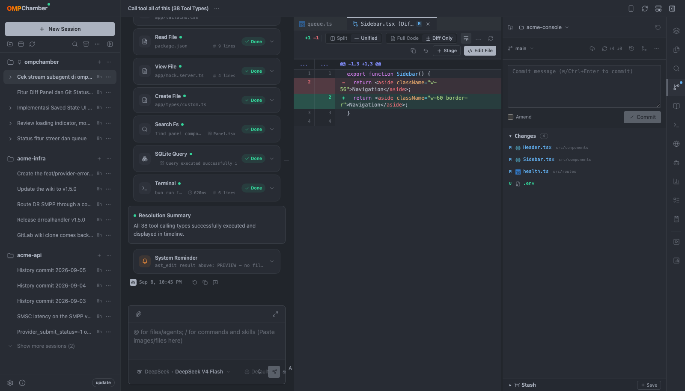Collapse the Changes section
This screenshot has height=391, width=685.
click(x=510, y=136)
